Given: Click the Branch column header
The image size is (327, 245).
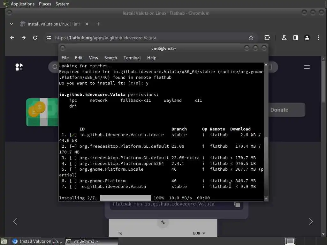Looking at the screenshot, I should [179, 129].
